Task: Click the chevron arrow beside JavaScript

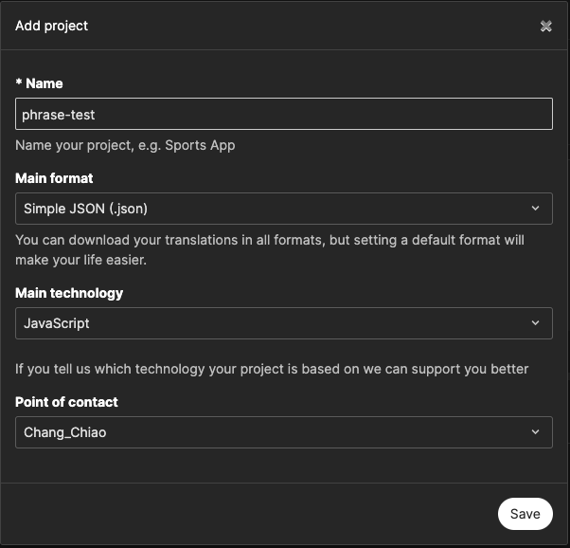Action: (x=535, y=323)
